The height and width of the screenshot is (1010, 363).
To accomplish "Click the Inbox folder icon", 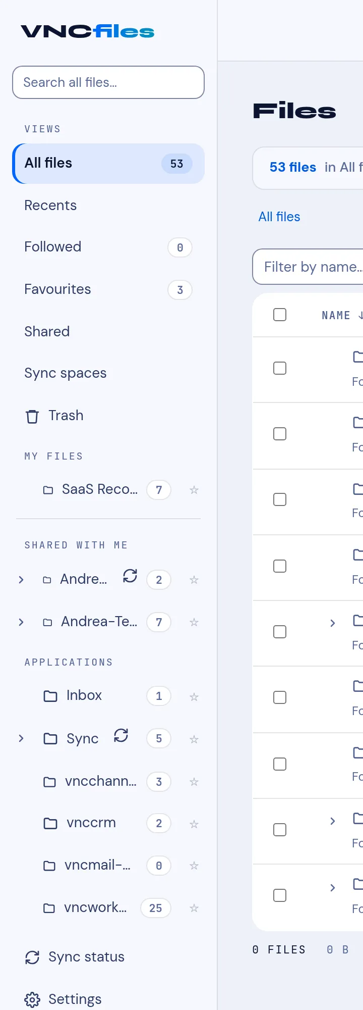I will pos(50,696).
